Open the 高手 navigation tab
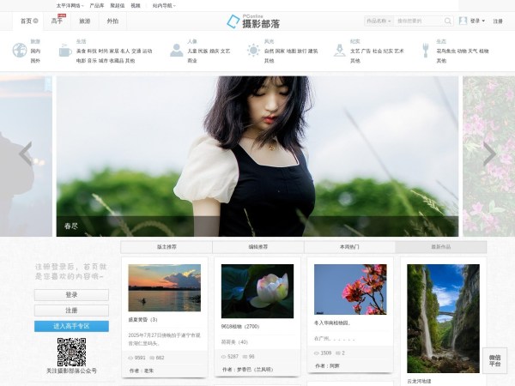The width and height of the screenshot is (515, 386). [x=58, y=21]
